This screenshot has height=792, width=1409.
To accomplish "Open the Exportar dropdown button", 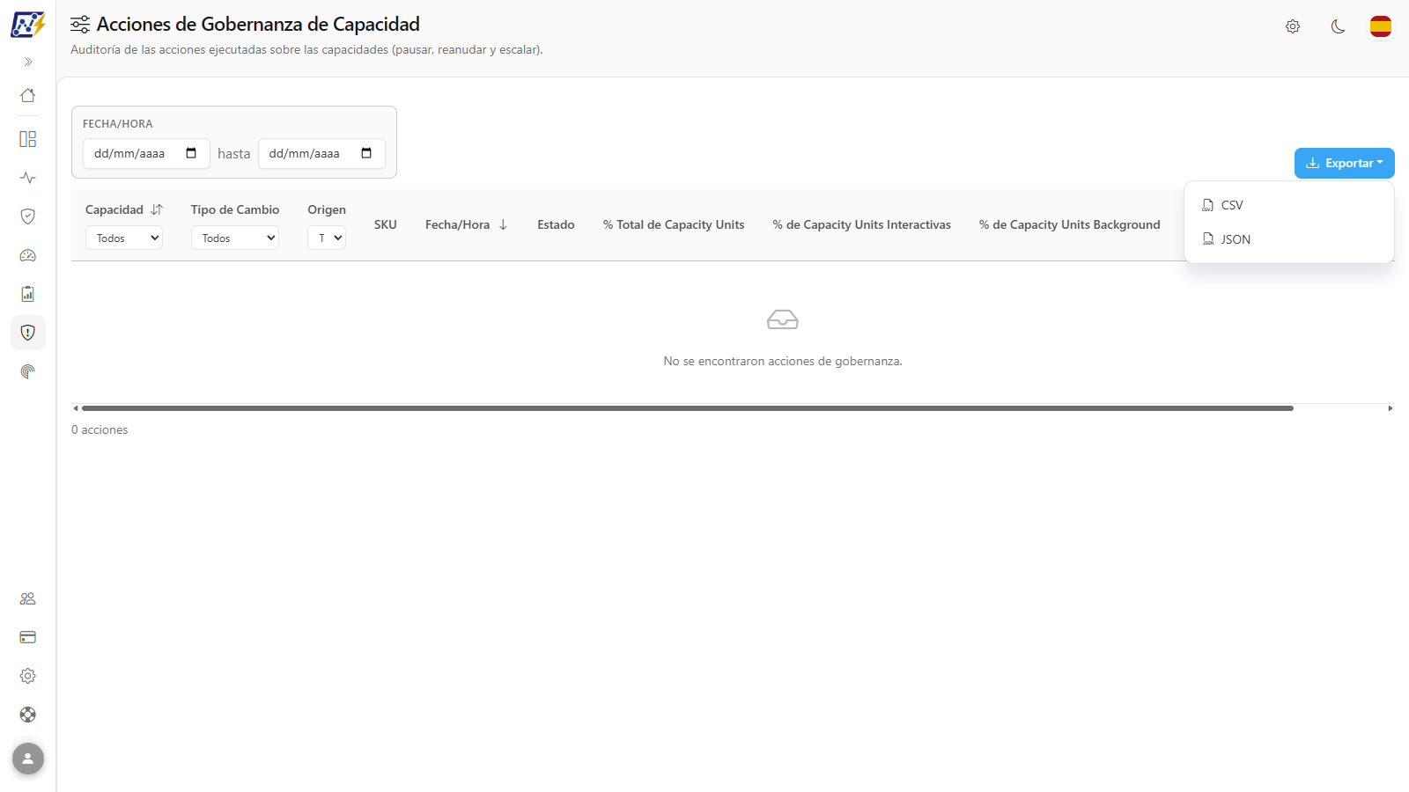I will tap(1345, 163).
